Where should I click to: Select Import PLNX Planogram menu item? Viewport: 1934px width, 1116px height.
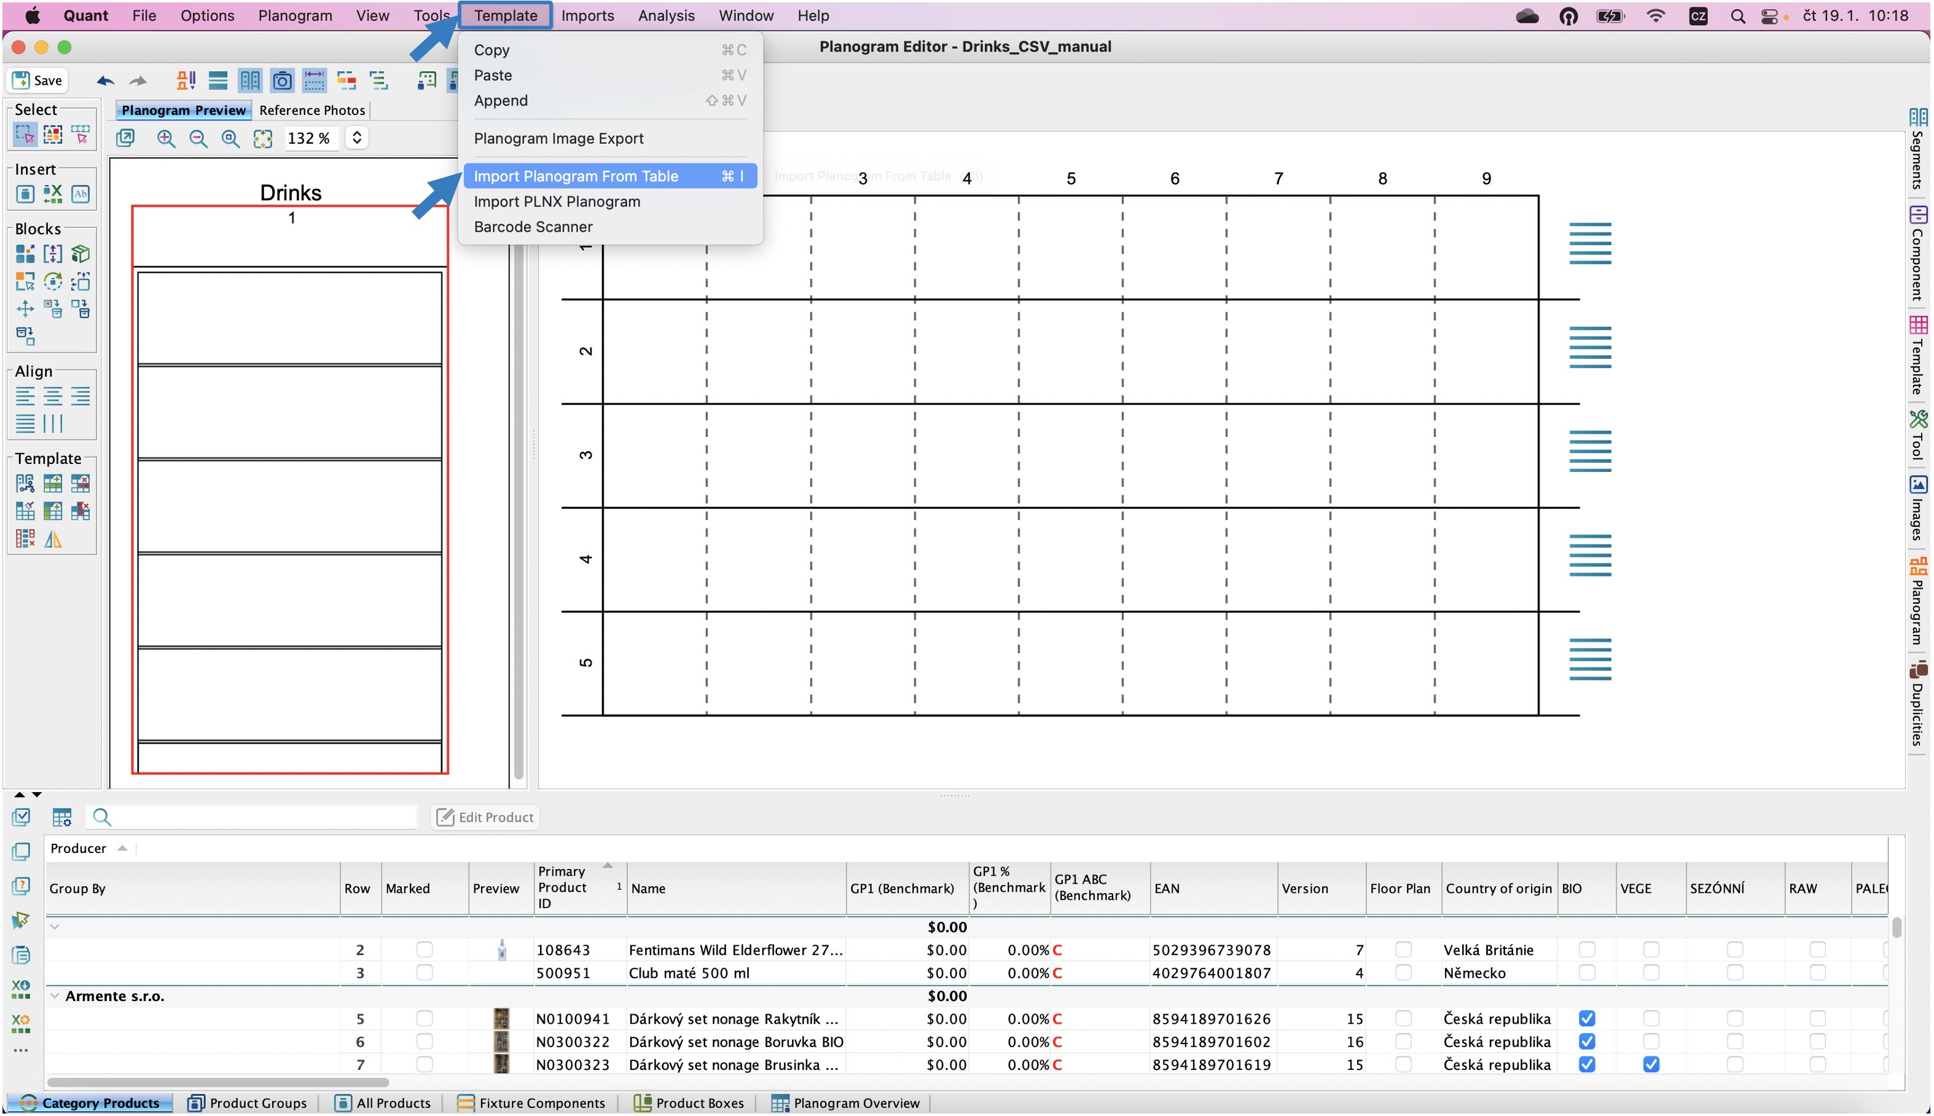click(610, 202)
